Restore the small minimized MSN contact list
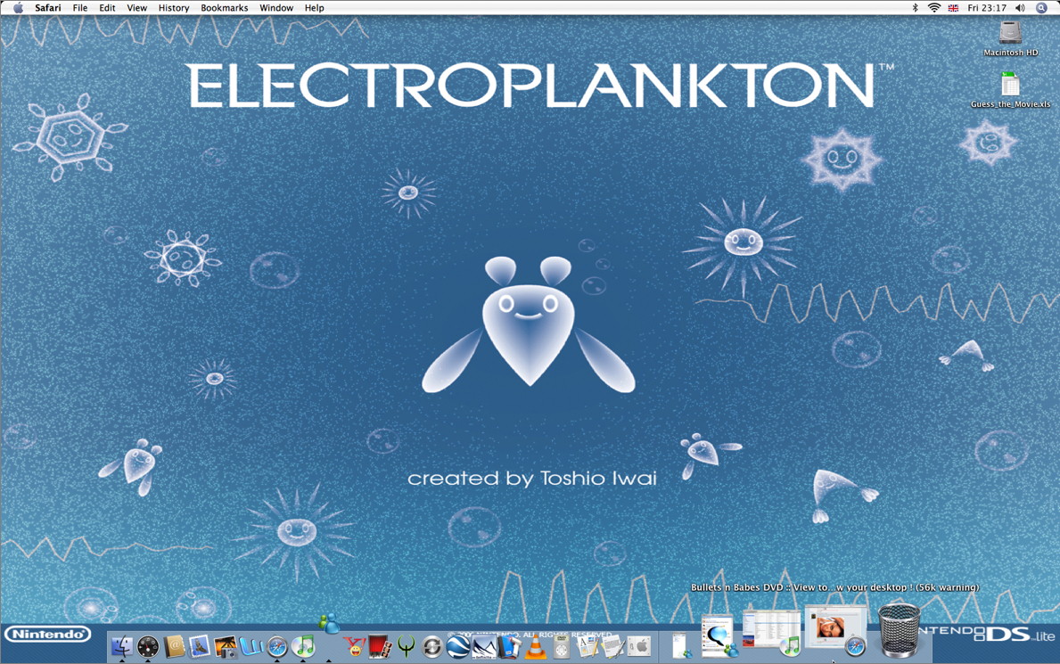Screen dimensions: 1060x664 (x=681, y=644)
